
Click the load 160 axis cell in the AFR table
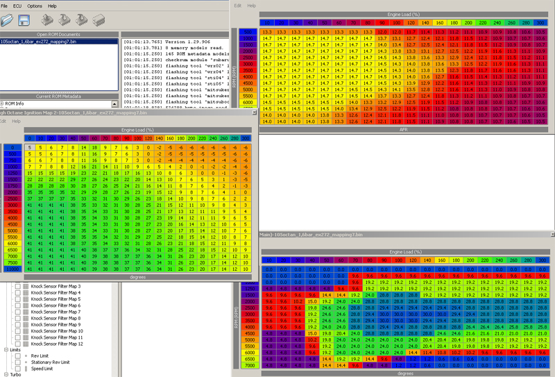pos(440,23)
